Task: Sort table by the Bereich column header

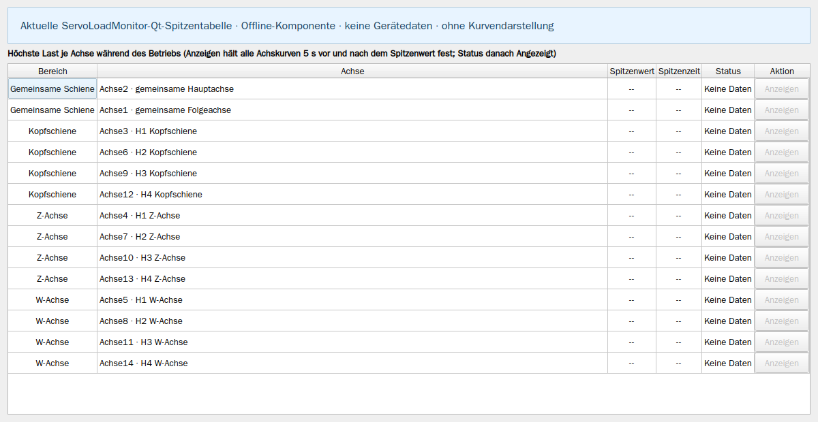Action: (x=52, y=71)
